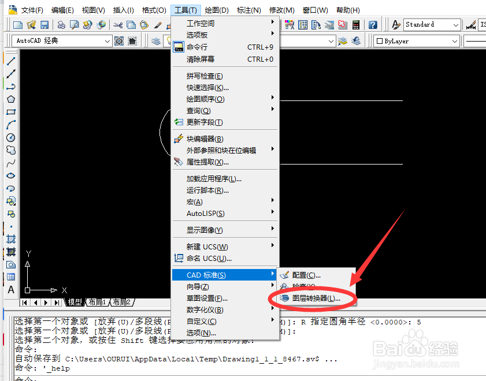Click the Plot printer icon
Screen dimensions: 486x381
(61, 25)
